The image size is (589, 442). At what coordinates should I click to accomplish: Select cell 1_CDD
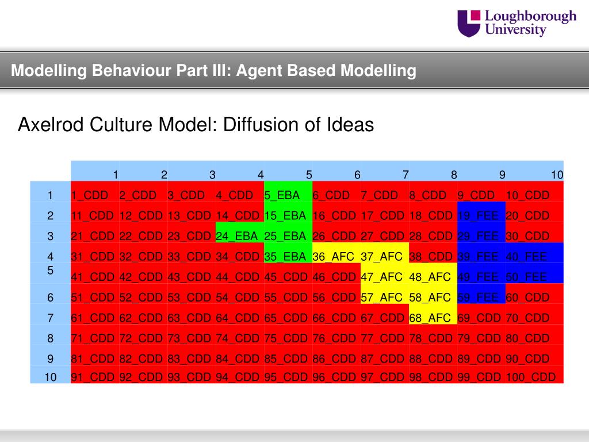tap(95, 192)
